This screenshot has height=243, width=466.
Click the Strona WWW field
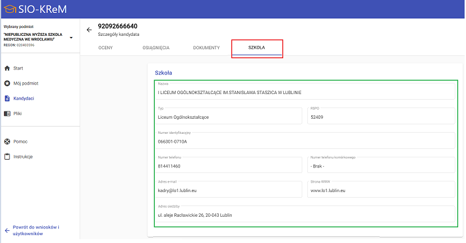tap(381, 190)
